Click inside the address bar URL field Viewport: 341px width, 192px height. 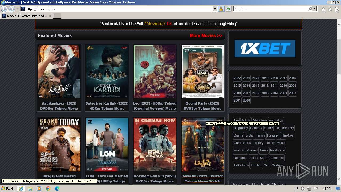coord(119,9)
